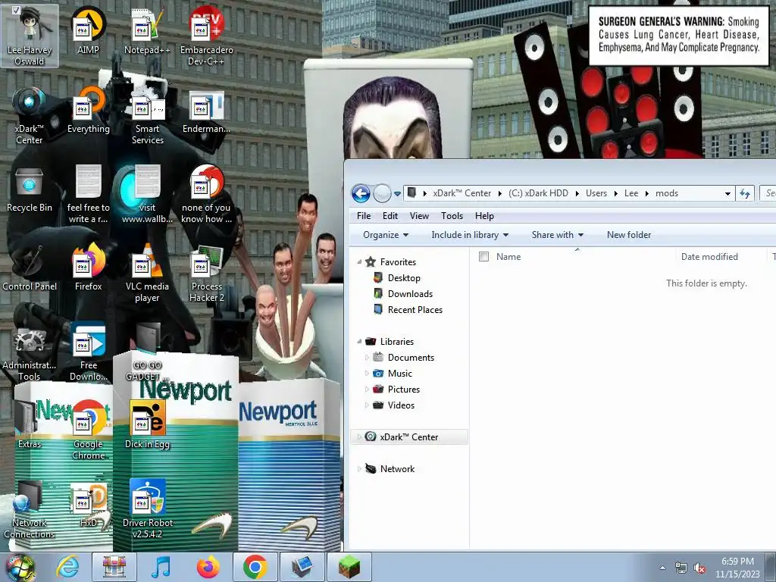Open Network Connections desktop icon
This screenshot has height=582, width=776.
tap(30, 508)
